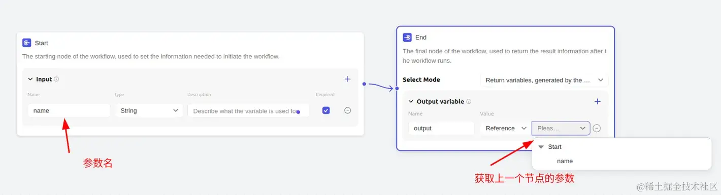The width and height of the screenshot is (721, 195).
Task: Click the output name field
Action: pos(441,128)
